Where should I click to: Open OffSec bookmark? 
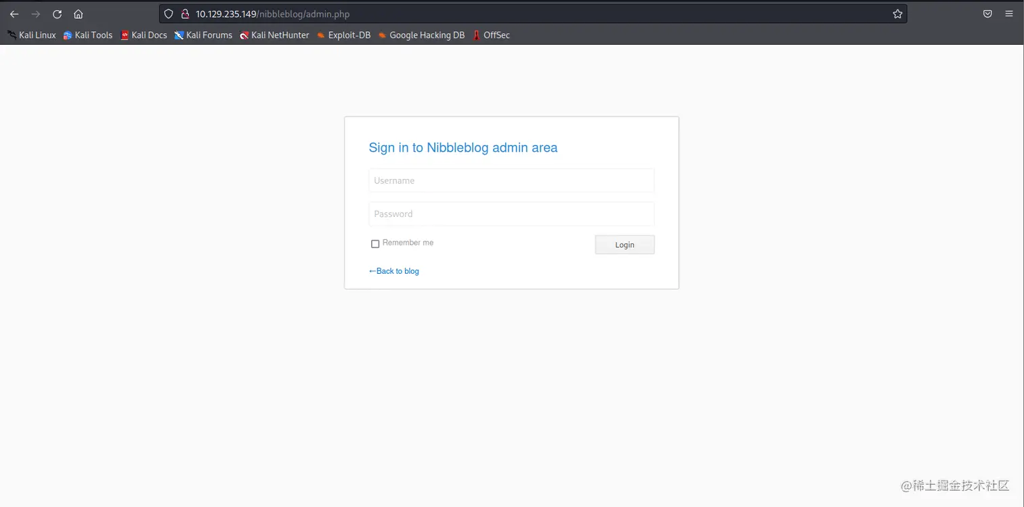point(492,35)
